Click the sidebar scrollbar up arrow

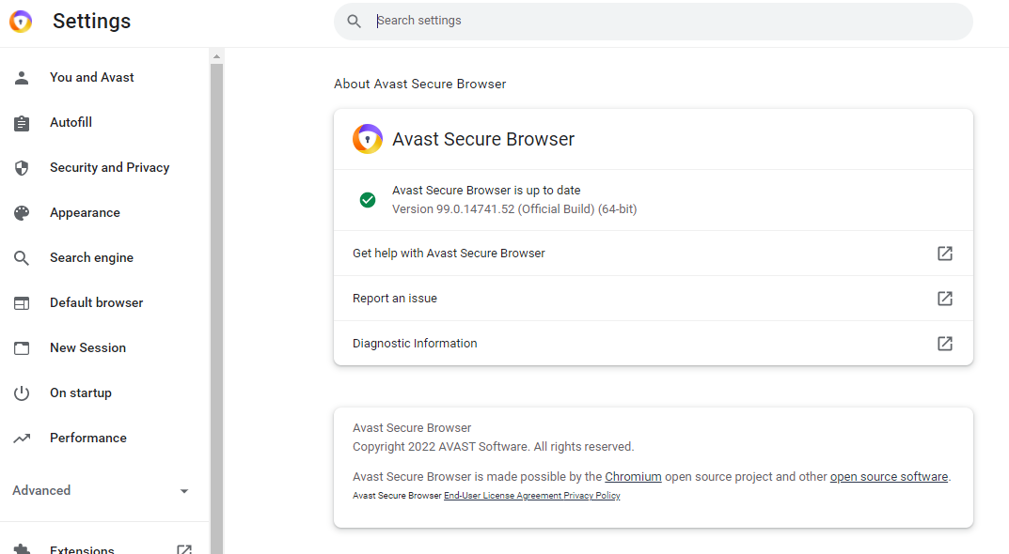coord(216,57)
